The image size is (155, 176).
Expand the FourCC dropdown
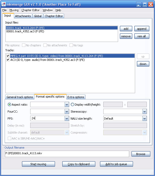pyautogui.click(x=67, y=112)
